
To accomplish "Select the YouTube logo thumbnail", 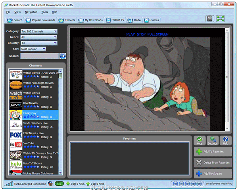I will click(x=16, y=145).
